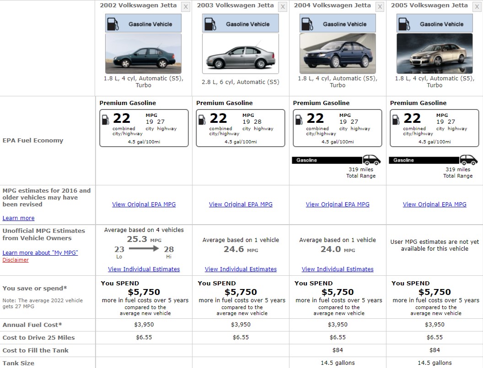This screenshot has height=368, width=483.
Task: Open the 2004 Jetta blue car photo
Action: [338, 53]
